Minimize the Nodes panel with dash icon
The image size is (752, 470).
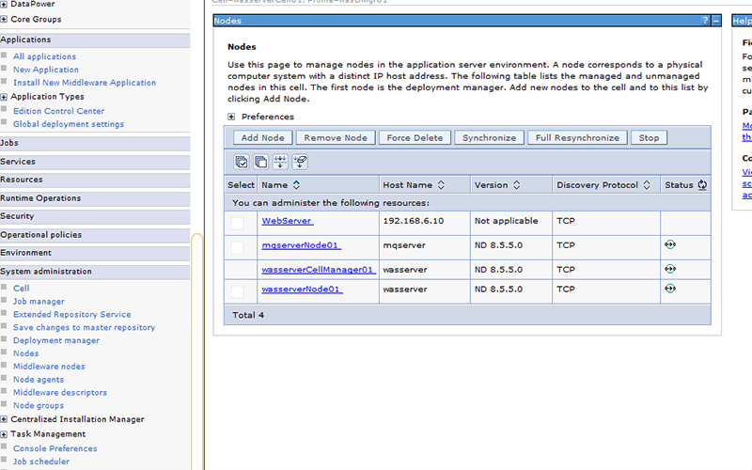tap(716, 21)
